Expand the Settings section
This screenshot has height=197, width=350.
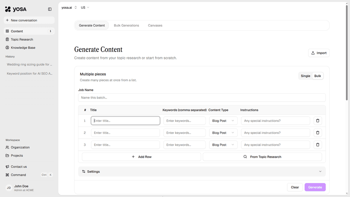point(202,171)
